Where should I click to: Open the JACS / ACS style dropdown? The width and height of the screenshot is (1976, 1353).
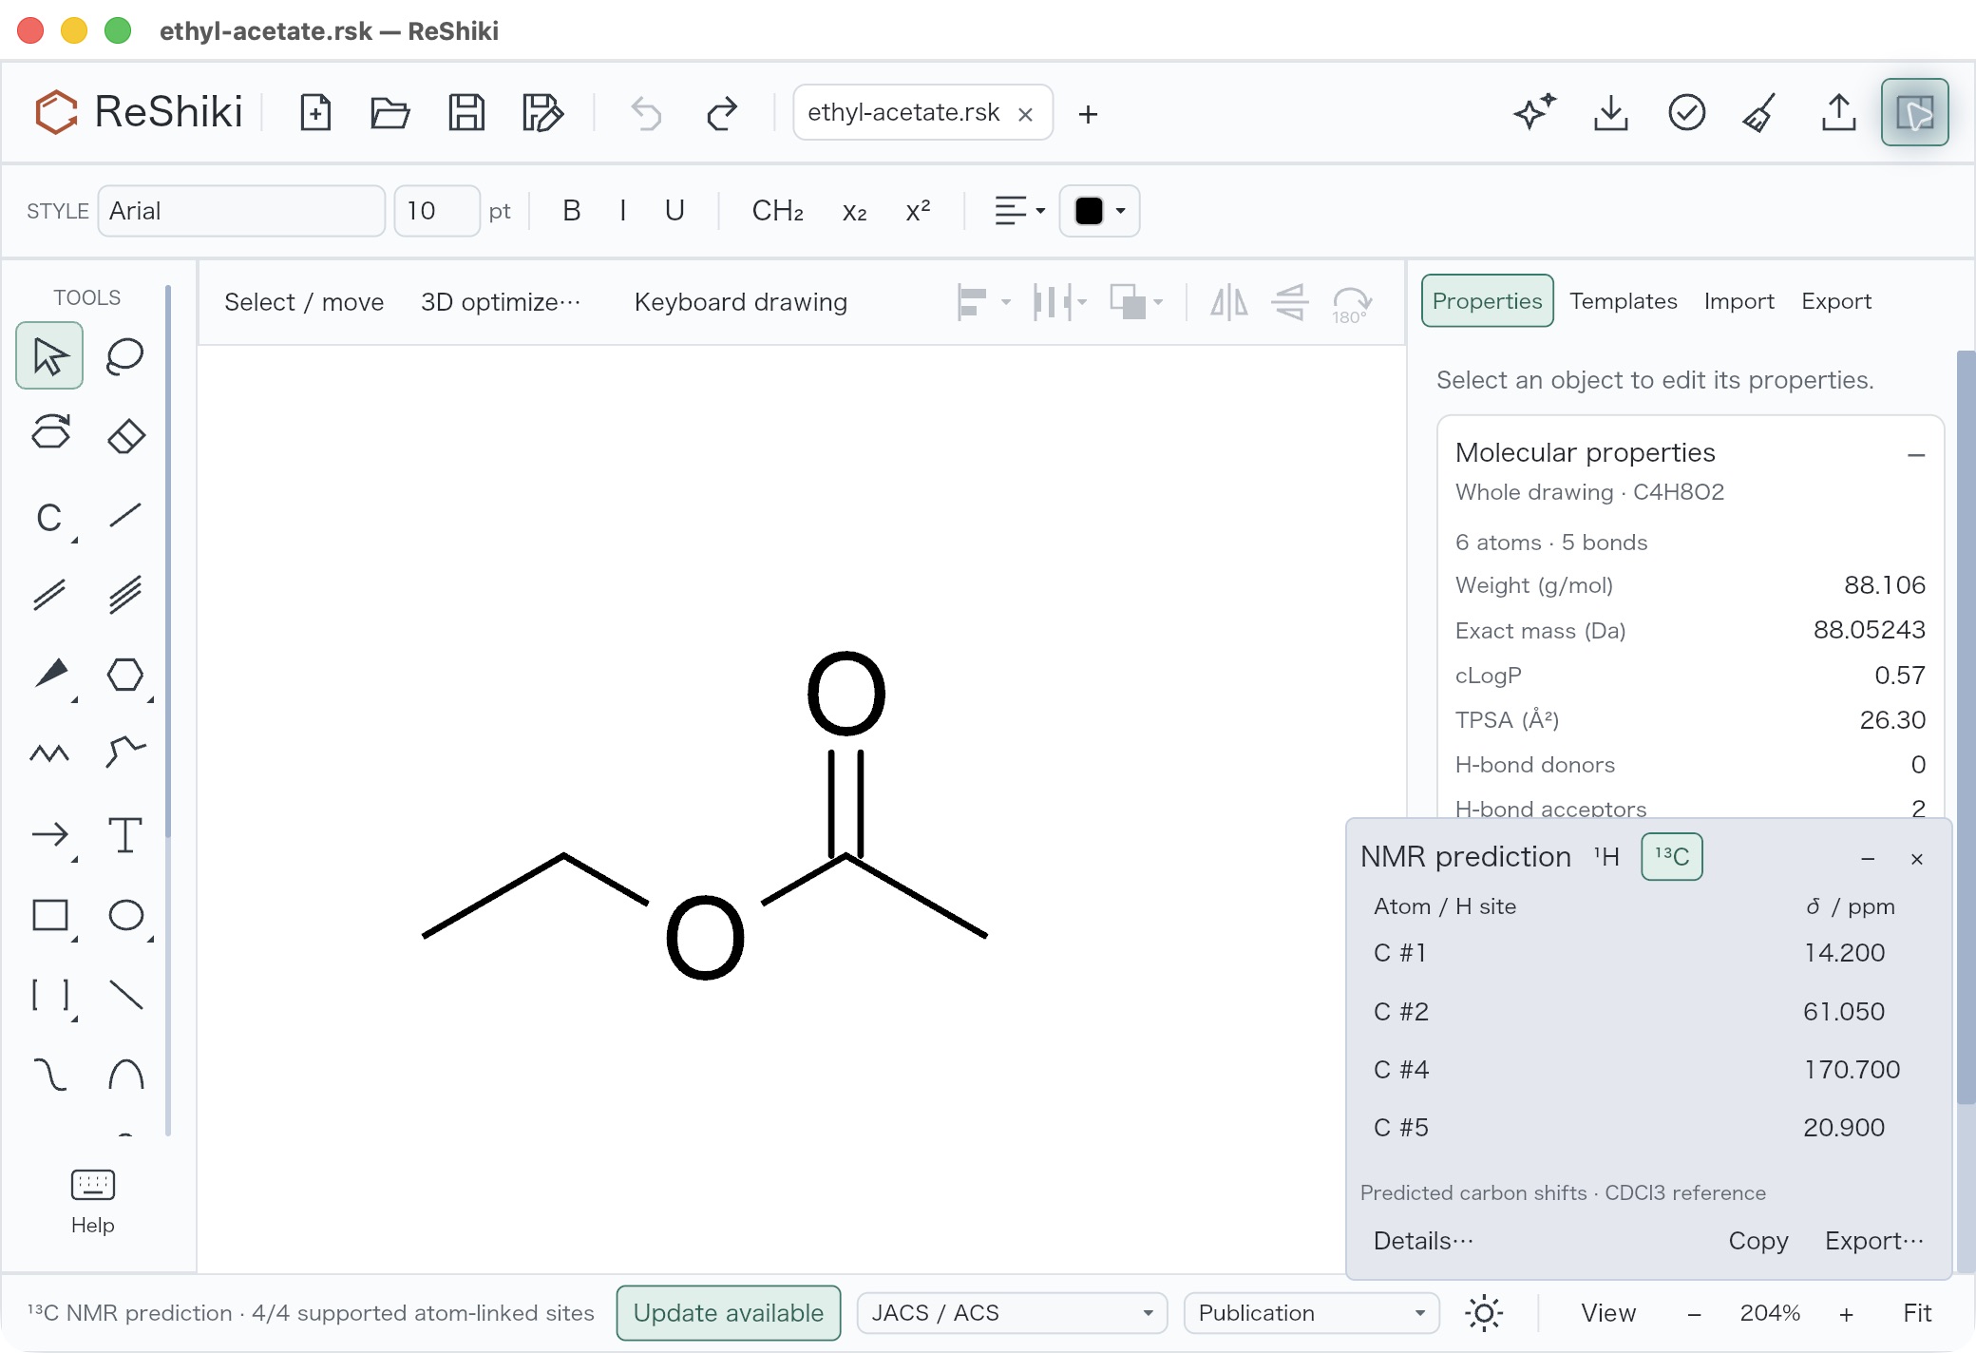pyautogui.click(x=1012, y=1313)
